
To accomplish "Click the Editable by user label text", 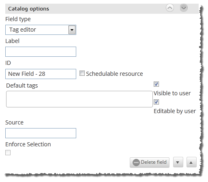I will tap(175, 111).
